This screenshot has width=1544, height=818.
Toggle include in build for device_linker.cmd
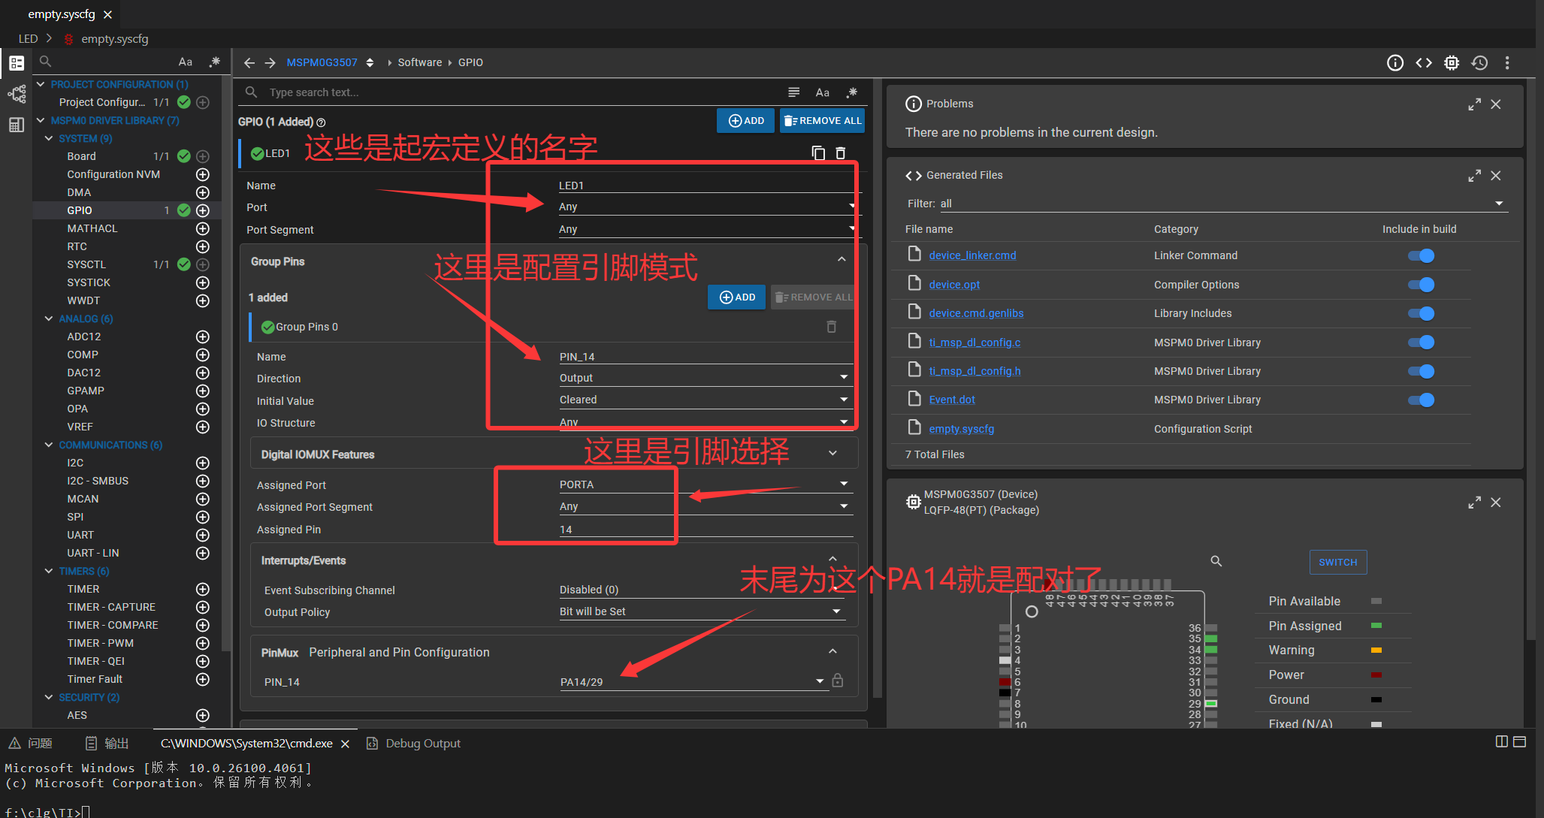(x=1422, y=256)
